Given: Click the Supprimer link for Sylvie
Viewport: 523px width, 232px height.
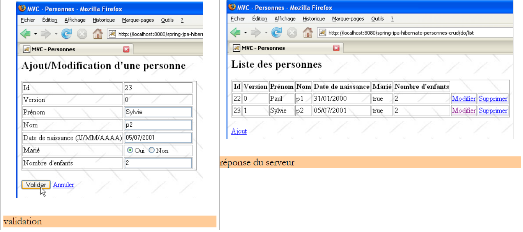Looking at the screenshot, I should 493,111.
